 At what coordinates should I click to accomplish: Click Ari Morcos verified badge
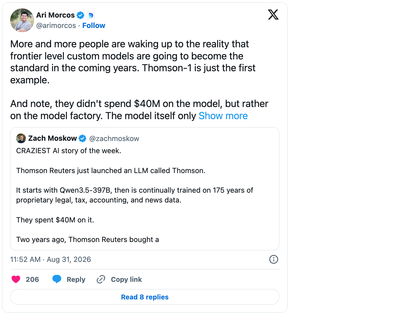tap(80, 15)
